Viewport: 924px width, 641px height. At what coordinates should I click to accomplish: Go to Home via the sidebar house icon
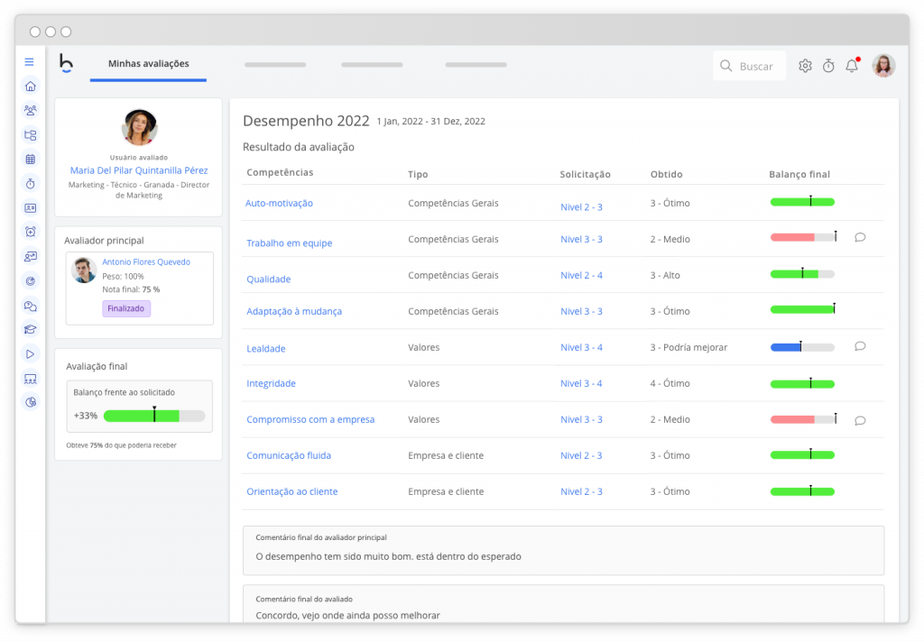[31, 87]
